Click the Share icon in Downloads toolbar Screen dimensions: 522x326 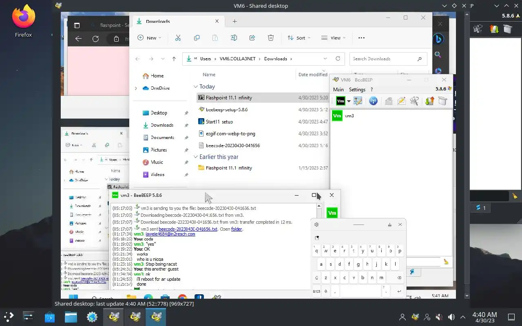coord(252,37)
